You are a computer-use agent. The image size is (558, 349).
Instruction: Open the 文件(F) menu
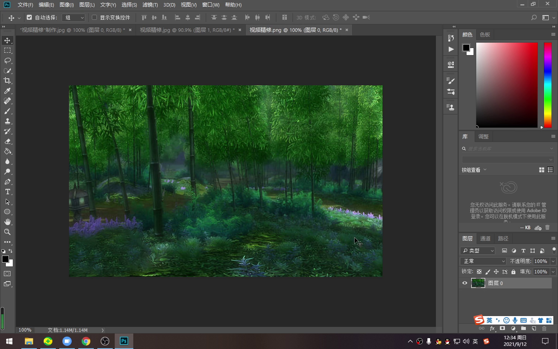(25, 5)
